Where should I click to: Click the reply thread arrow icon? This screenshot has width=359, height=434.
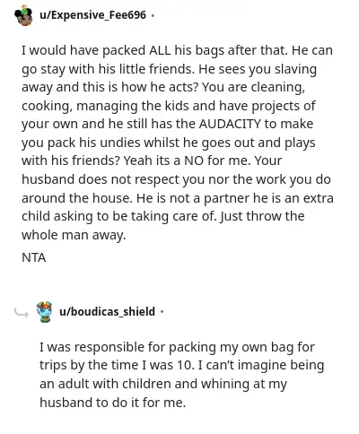pos(22,313)
